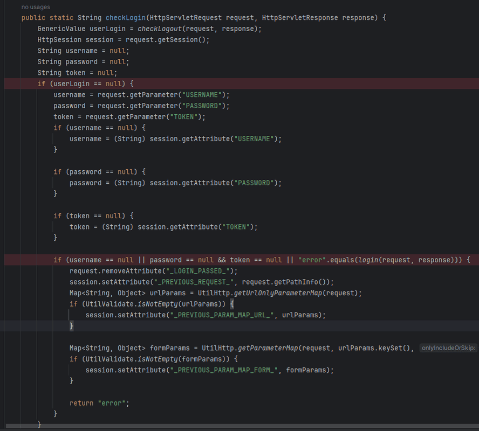This screenshot has height=431, width=479.
Task: Click the "error" string in the .equals condition
Action: pos(312,260)
